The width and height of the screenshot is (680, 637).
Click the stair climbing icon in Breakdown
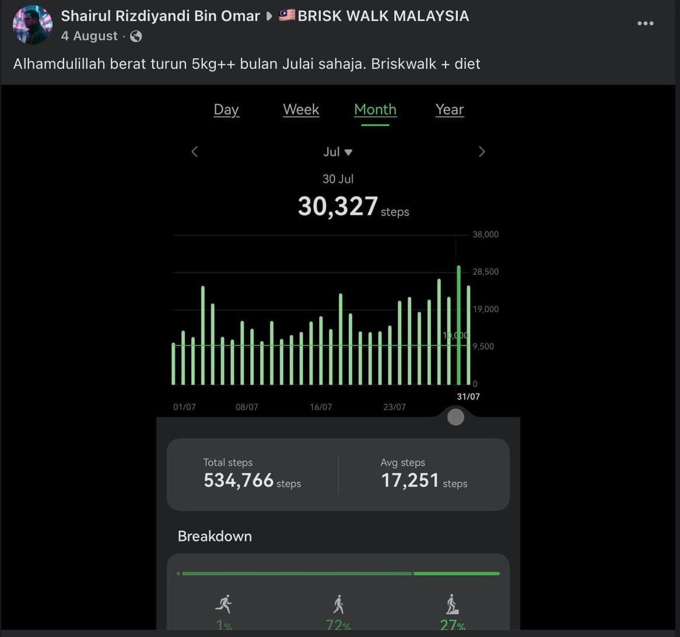[x=453, y=604]
